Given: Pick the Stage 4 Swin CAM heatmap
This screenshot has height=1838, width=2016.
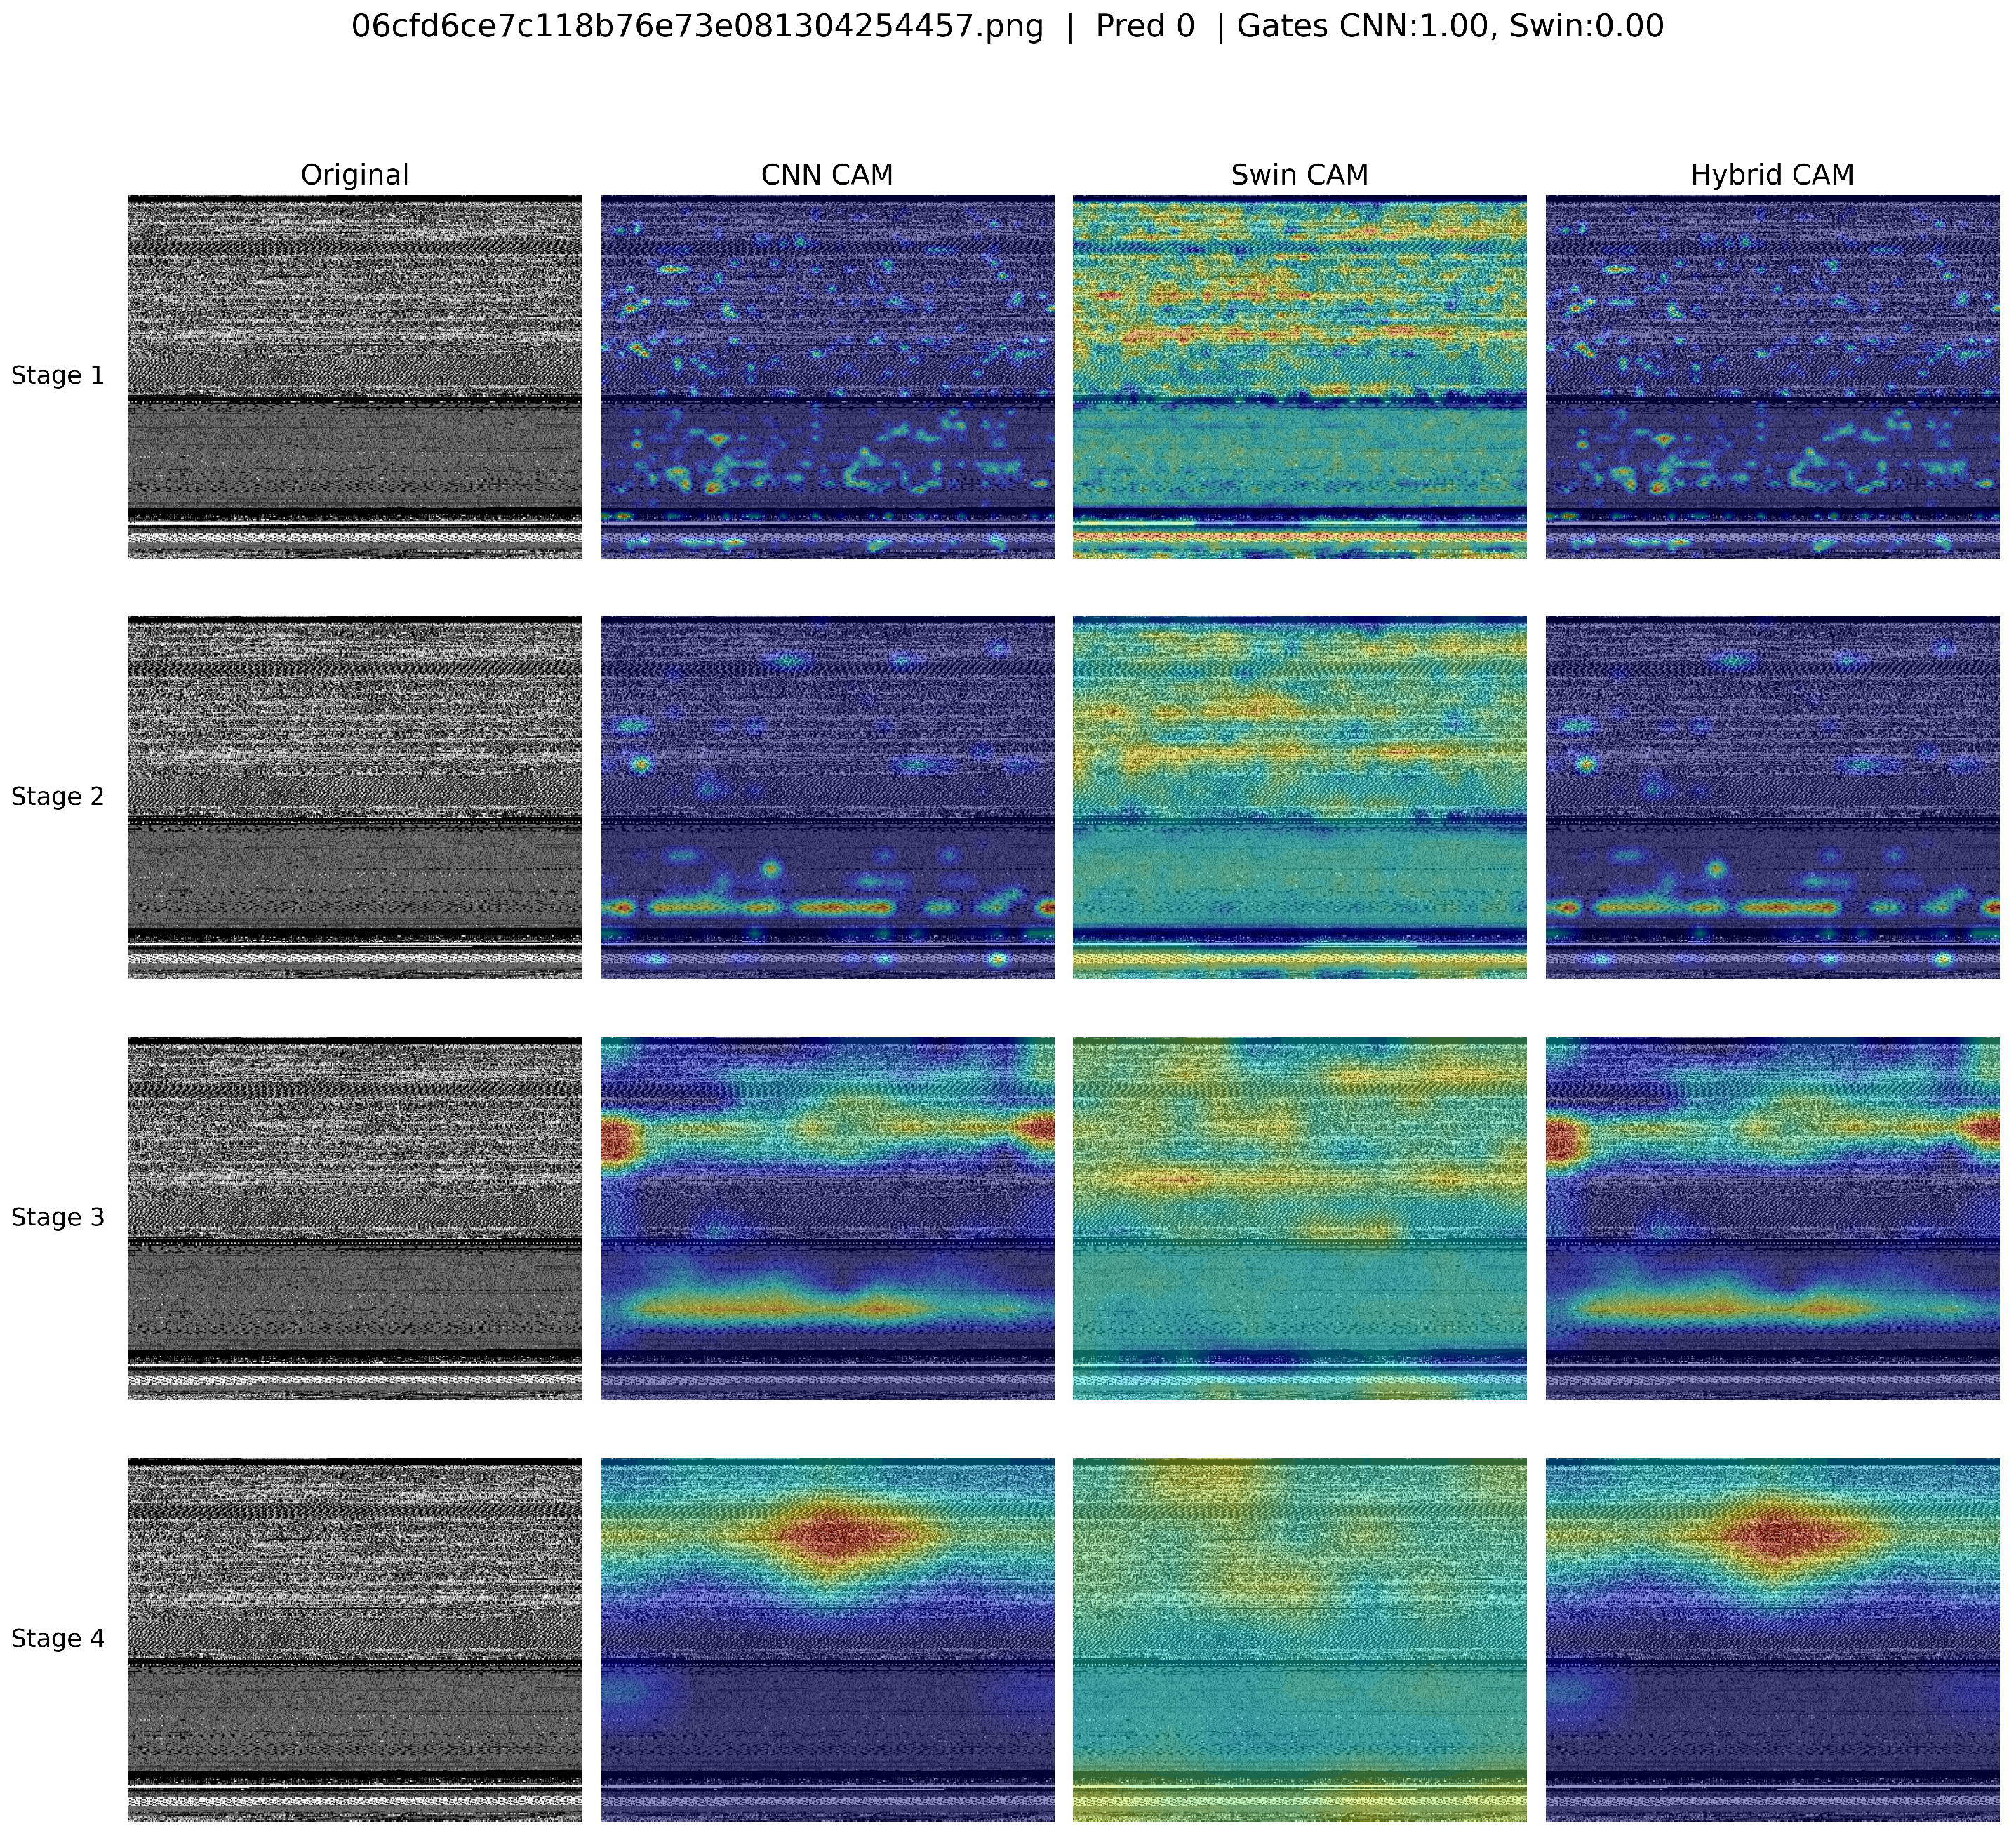Looking at the screenshot, I should coord(1300,1639).
